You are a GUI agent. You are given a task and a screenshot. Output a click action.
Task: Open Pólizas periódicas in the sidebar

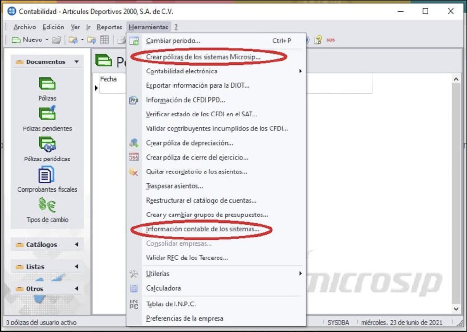tap(47, 149)
